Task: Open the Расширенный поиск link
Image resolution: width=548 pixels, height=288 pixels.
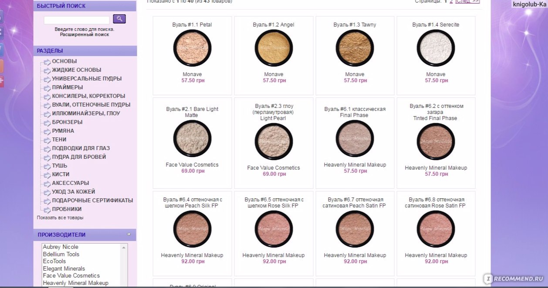Action: click(x=85, y=34)
